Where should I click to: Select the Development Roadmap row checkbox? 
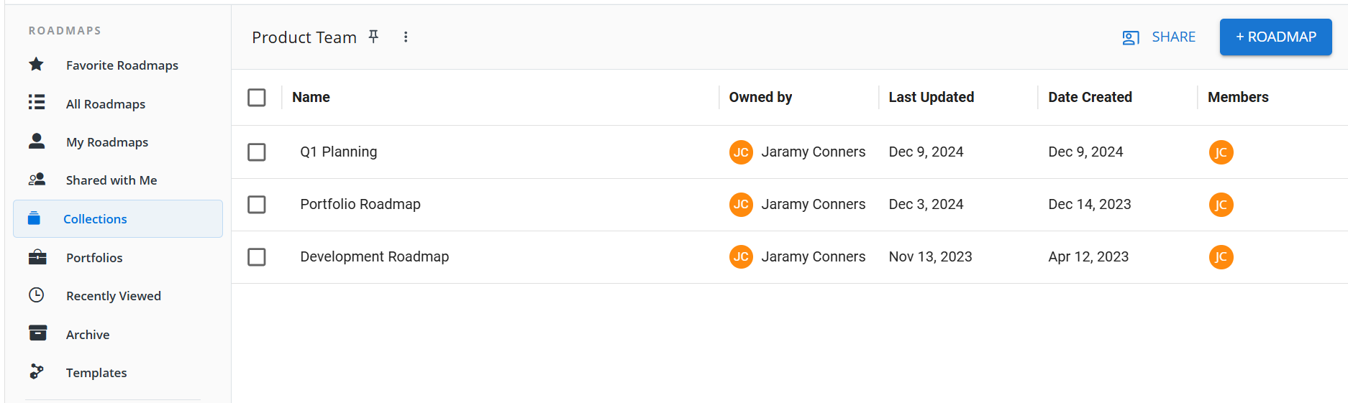[257, 257]
